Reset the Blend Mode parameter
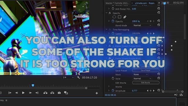This screenshot has width=188, height=106. pos(159,25)
